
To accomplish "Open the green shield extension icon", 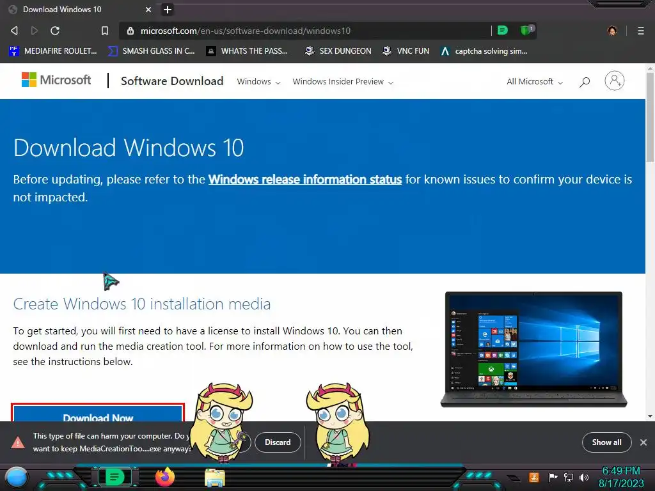I will point(526,30).
